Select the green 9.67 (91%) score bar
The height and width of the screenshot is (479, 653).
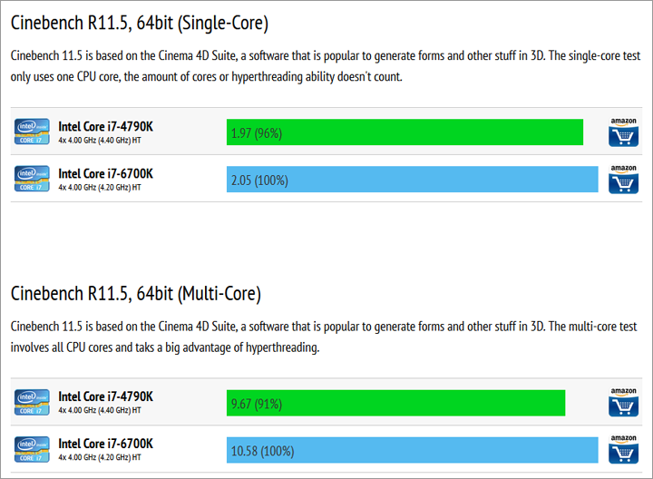pos(395,403)
